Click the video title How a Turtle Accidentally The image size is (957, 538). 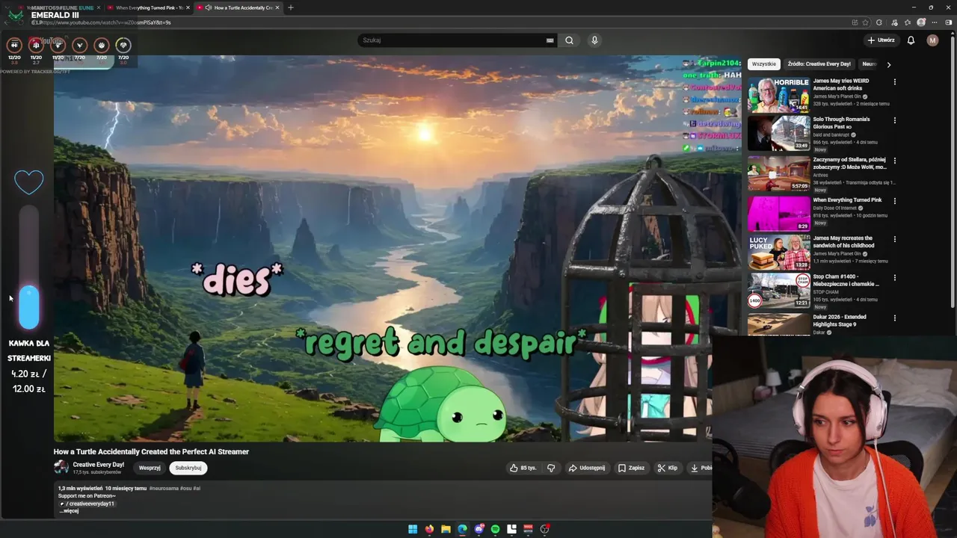pyautogui.click(x=151, y=451)
